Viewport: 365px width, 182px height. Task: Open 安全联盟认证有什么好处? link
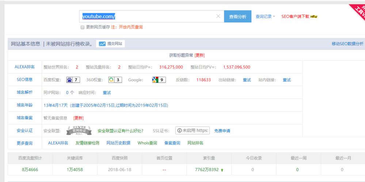pyautogui.click(x=120, y=131)
